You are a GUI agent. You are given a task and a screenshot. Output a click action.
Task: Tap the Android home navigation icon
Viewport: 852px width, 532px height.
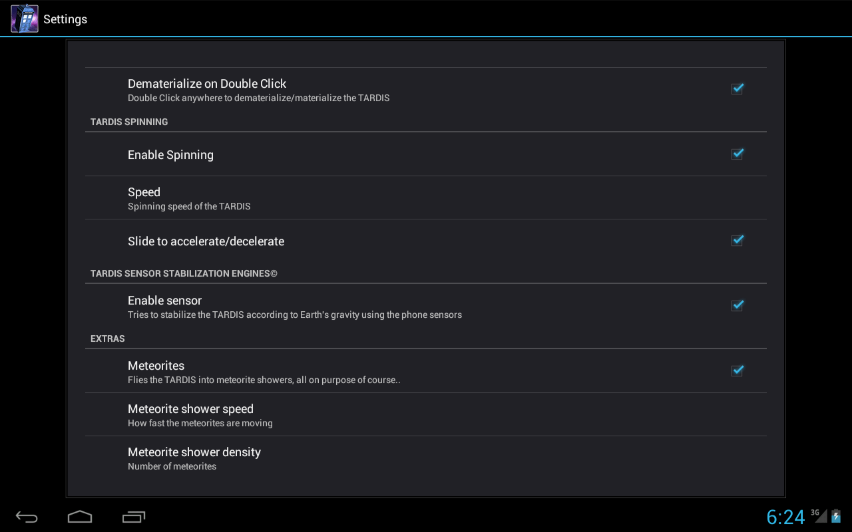point(80,517)
